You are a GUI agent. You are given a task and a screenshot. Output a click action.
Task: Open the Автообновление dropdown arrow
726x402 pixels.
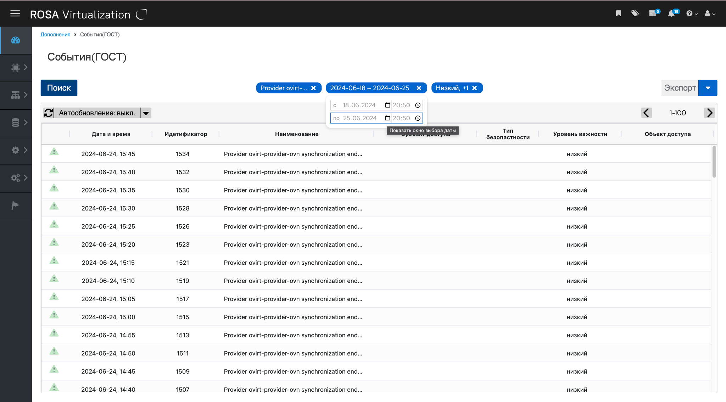click(146, 113)
